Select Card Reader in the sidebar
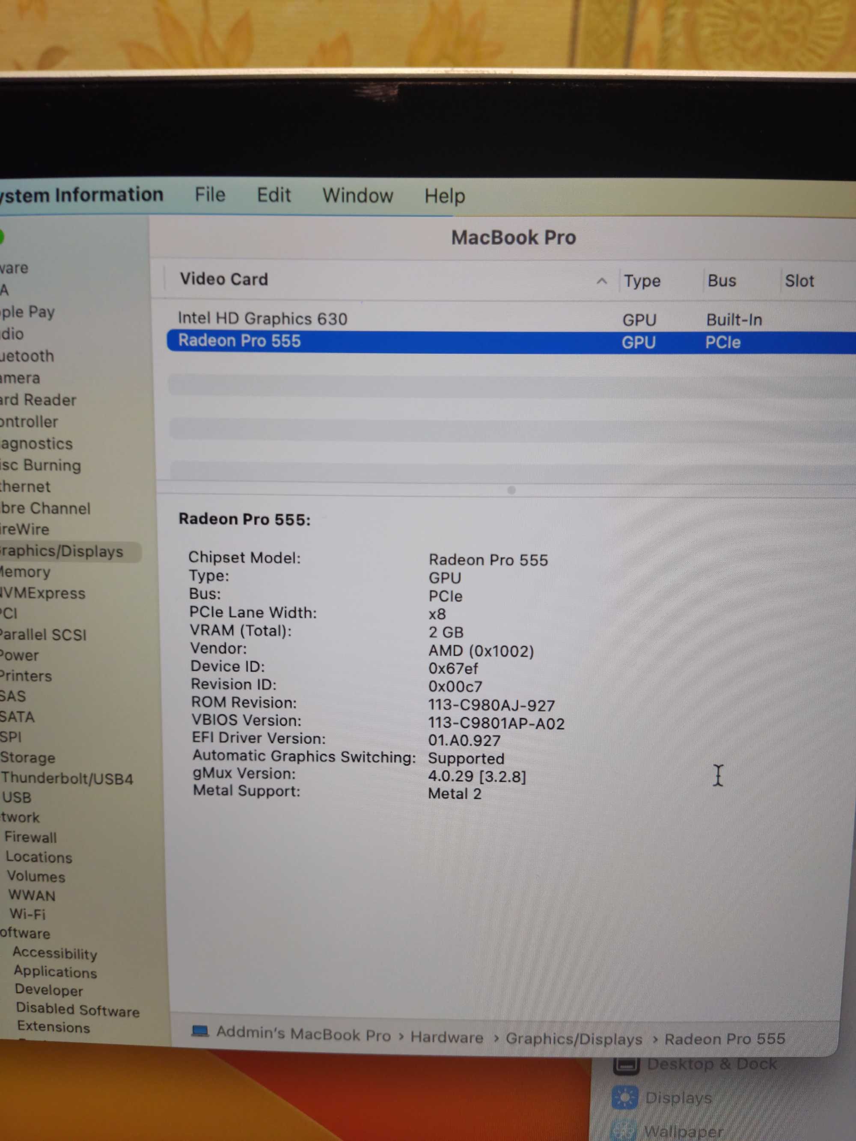This screenshot has height=1141, width=856. (38, 400)
